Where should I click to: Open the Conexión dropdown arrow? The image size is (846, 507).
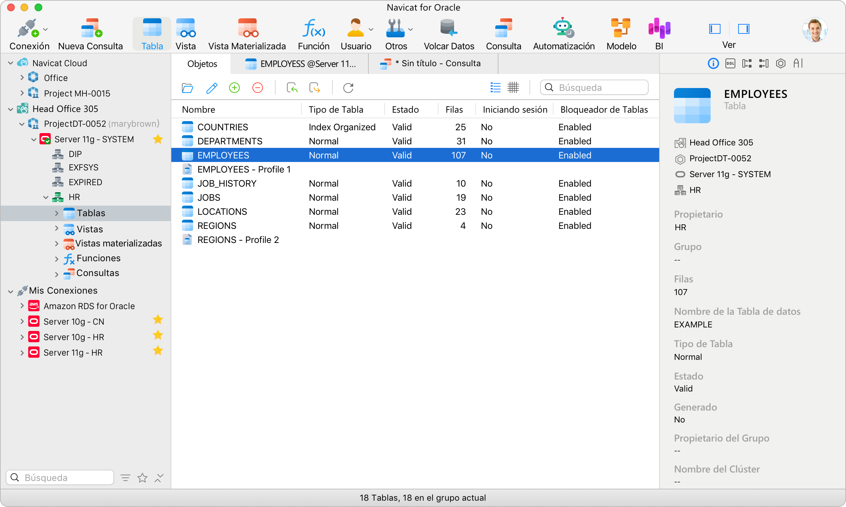point(45,30)
